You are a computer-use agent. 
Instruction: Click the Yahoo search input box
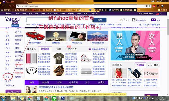point(59,20)
